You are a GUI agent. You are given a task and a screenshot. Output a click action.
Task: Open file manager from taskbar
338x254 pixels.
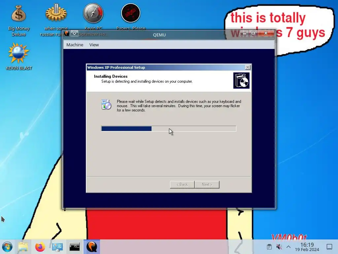23,247
